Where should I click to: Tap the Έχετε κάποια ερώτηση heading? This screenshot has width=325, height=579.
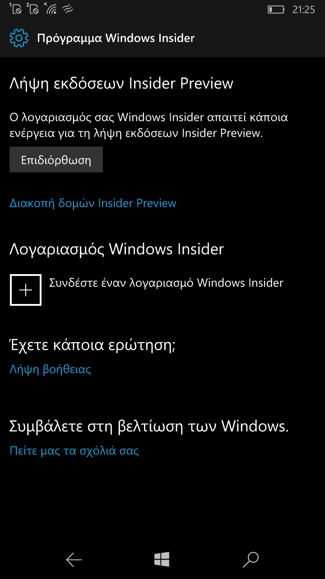(x=93, y=345)
